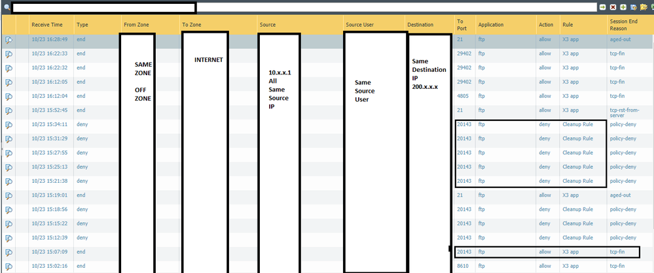Click deny type in the 15:21:38 row

tap(82, 181)
